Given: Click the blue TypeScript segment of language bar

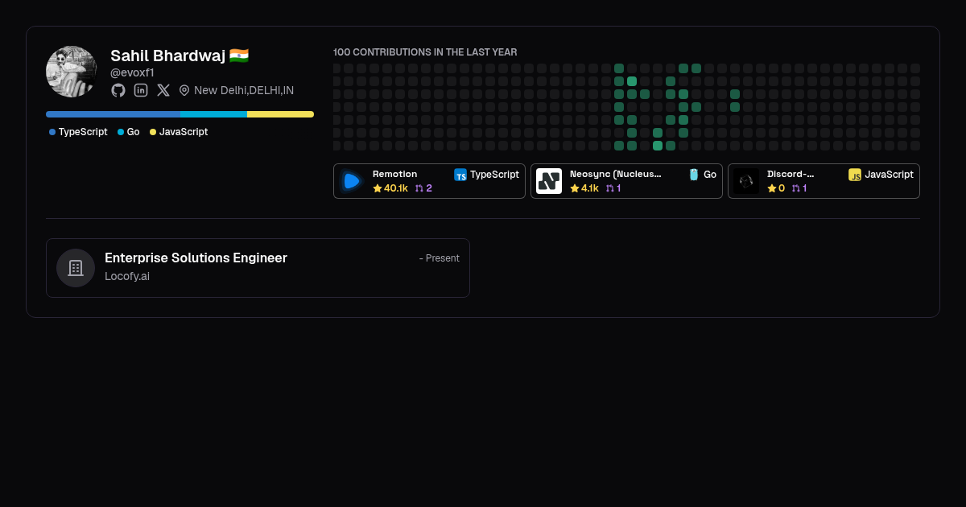Looking at the screenshot, I should [113, 114].
